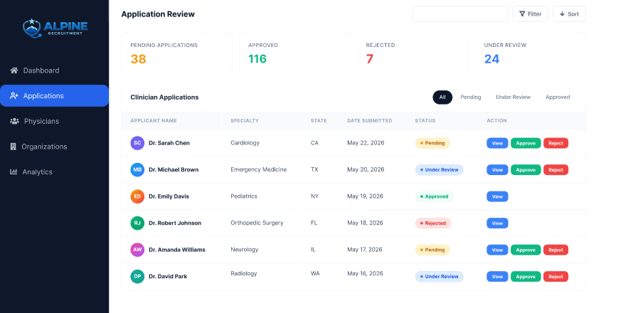This screenshot has height=313, width=628.
Task: View Dr. David Park's application
Action: [497, 277]
